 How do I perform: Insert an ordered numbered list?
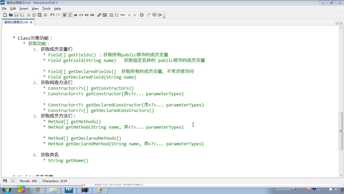[x=117, y=15]
